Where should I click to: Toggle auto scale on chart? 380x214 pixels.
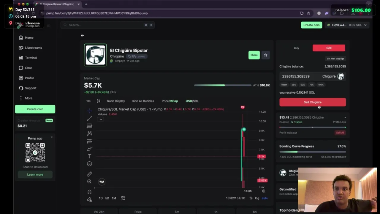[x=265, y=198]
